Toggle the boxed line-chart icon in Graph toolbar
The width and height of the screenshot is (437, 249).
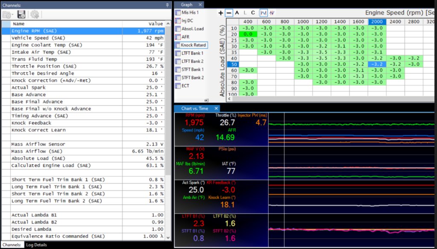click(x=264, y=13)
